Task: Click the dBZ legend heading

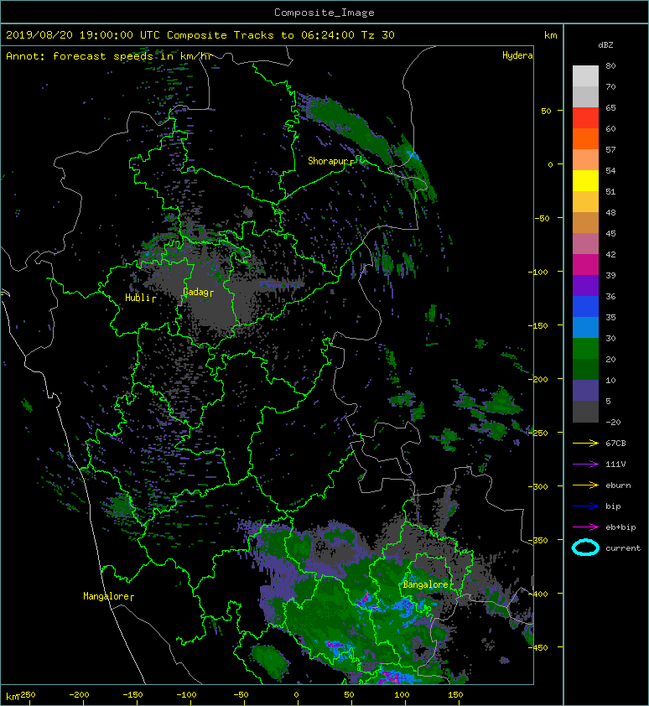Action: click(x=605, y=45)
